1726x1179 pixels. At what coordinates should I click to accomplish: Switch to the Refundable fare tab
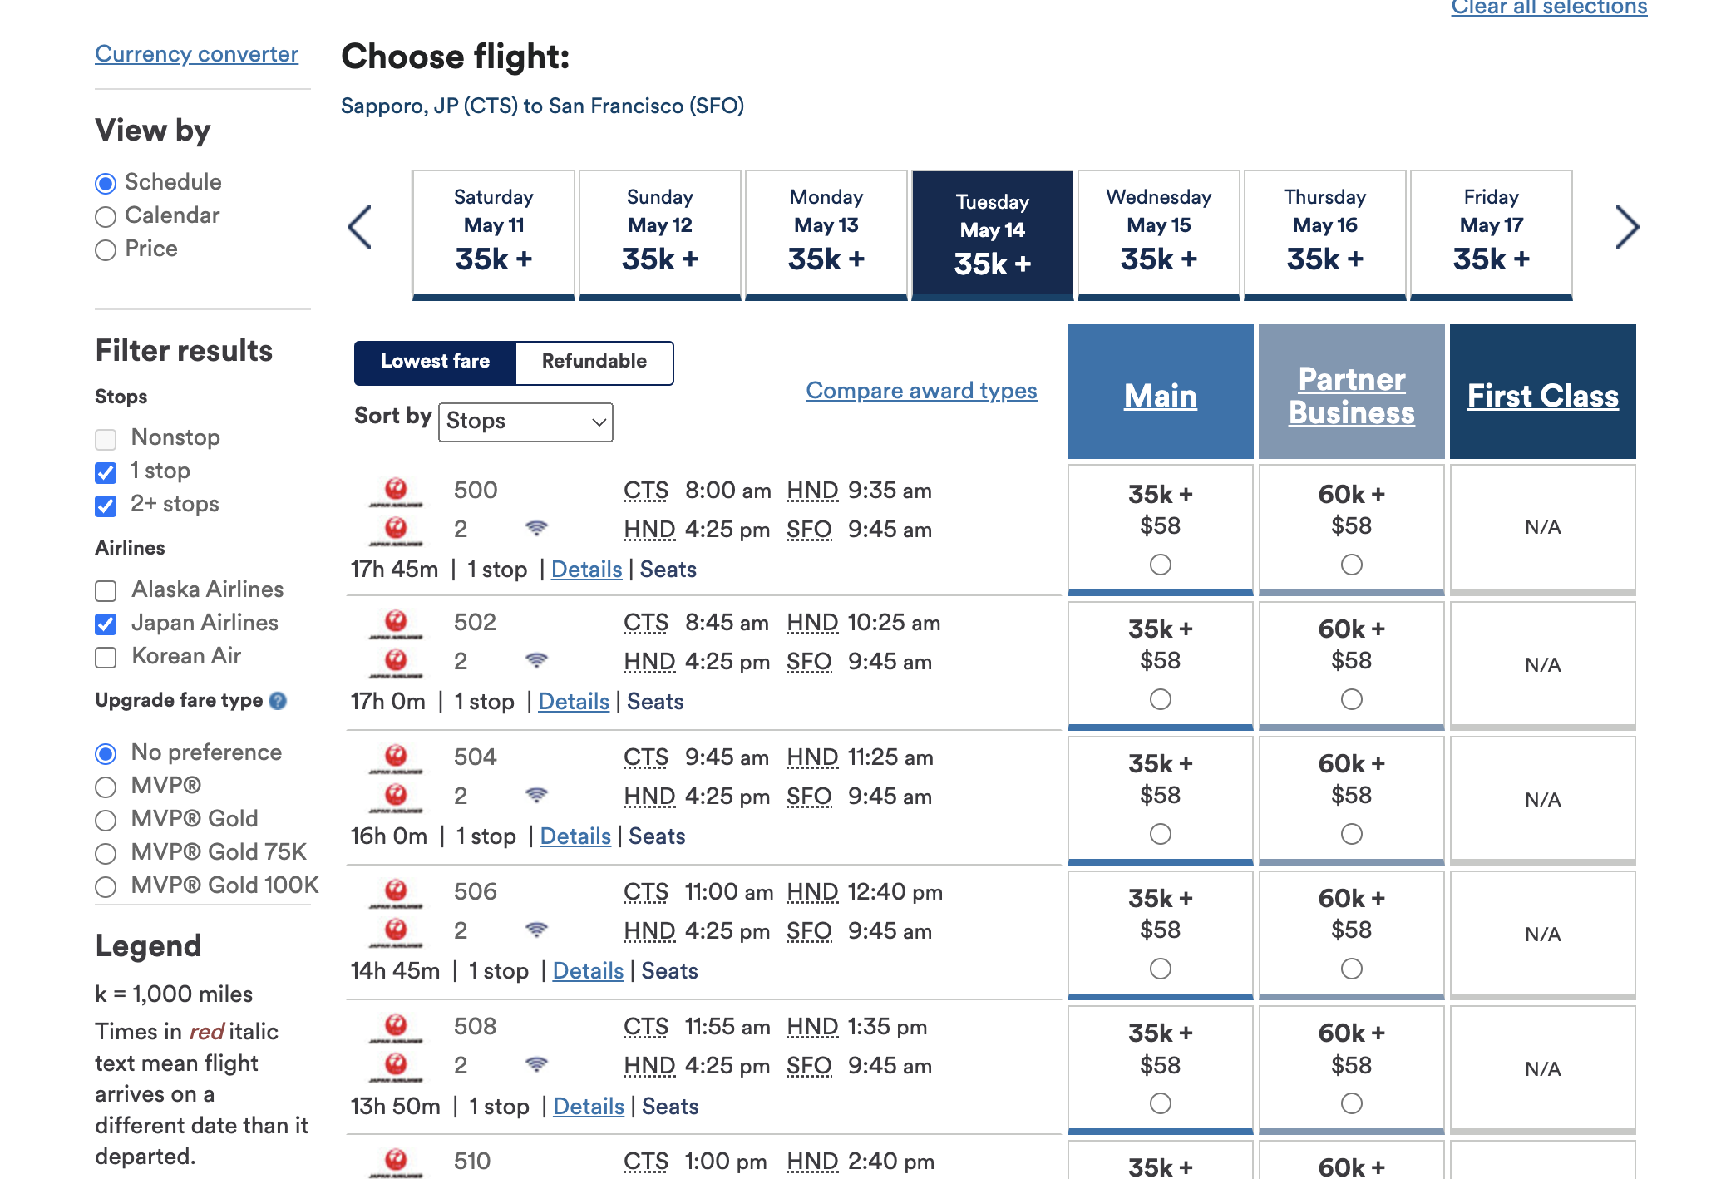(x=594, y=362)
